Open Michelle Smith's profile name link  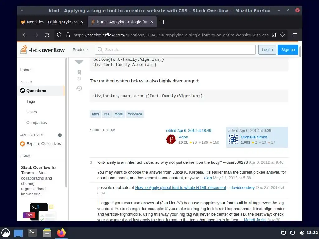coord(254,137)
